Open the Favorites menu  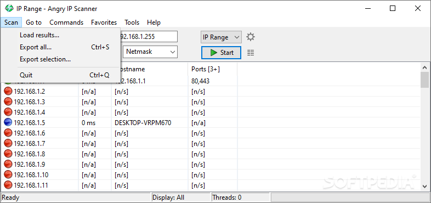point(104,22)
